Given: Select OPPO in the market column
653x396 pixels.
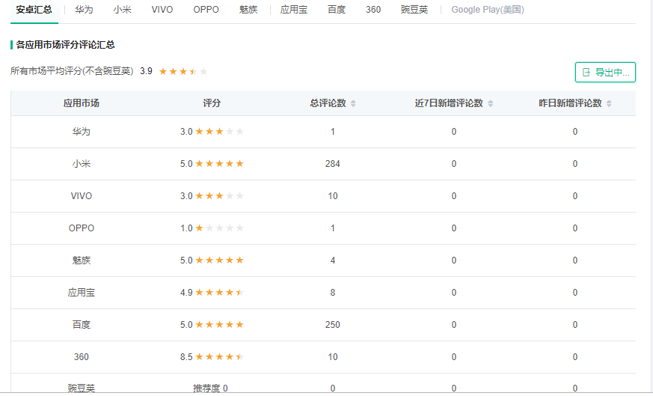Looking at the screenshot, I should (82, 228).
